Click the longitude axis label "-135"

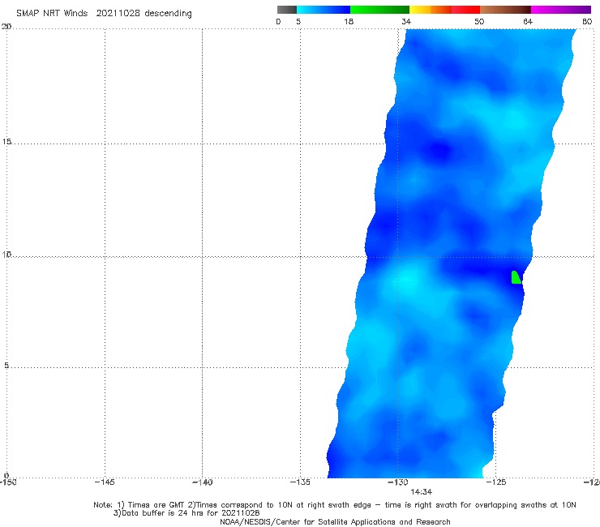pos(300,482)
